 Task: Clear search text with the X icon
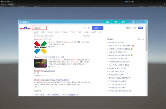point(85,28)
